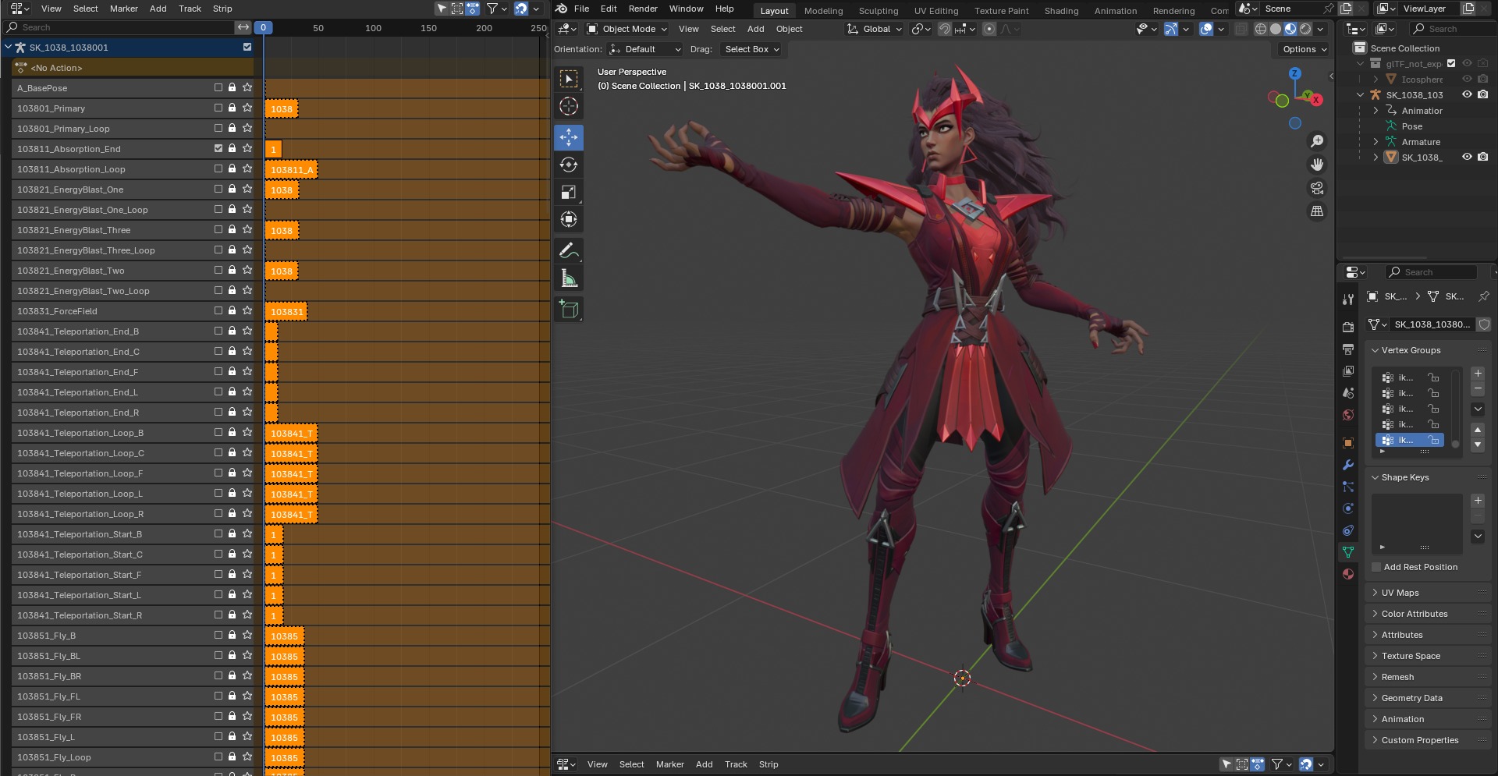Activate the Move tool
Screen dimensions: 1498x776
pos(569,138)
